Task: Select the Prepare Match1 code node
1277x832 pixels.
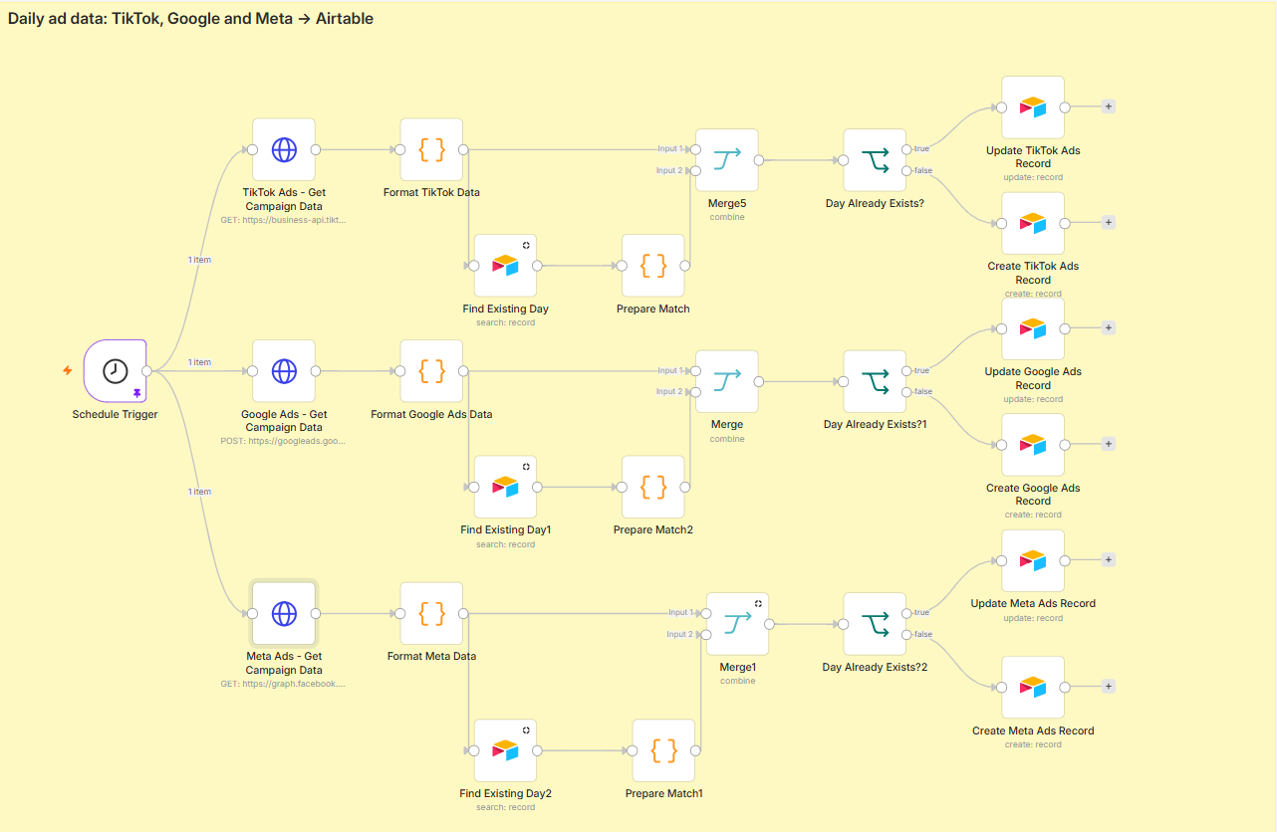Action: [663, 750]
